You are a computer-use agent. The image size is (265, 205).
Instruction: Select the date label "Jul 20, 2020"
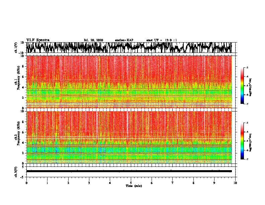[93, 40]
